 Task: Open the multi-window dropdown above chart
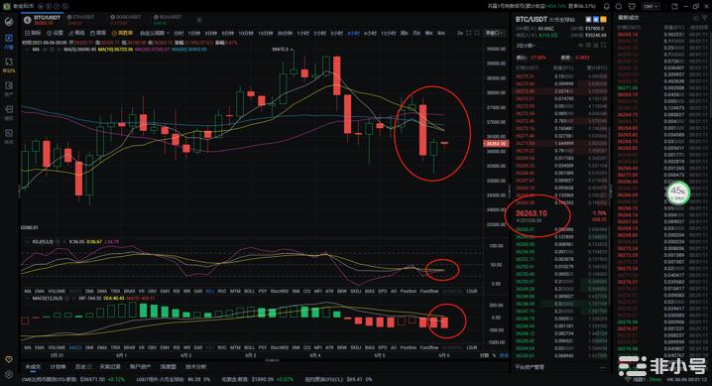494,33
